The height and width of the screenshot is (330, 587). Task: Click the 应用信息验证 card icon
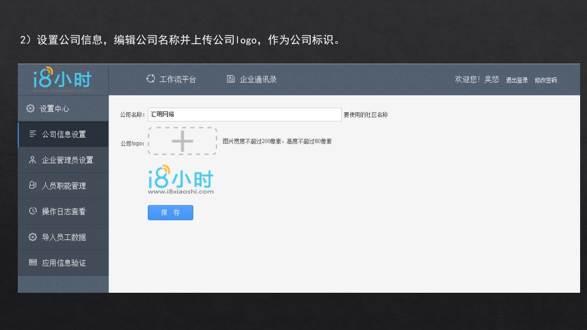point(33,262)
